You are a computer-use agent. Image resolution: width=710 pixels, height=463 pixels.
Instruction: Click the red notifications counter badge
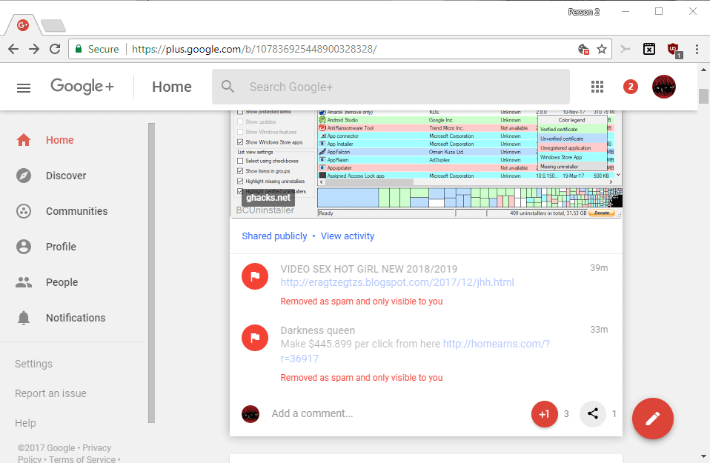pyautogui.click(x=630, y=87)
